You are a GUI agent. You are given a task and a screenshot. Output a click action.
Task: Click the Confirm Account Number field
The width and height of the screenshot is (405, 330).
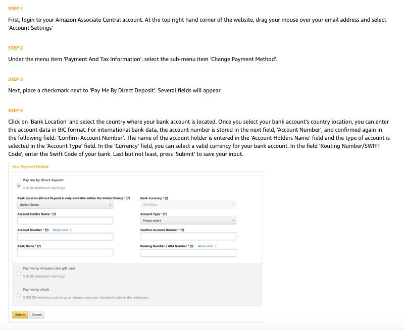[188, 237]
